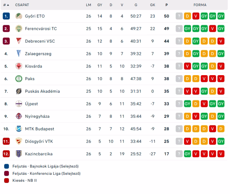Open the MTK Budapest team page

tap(40, 129)
